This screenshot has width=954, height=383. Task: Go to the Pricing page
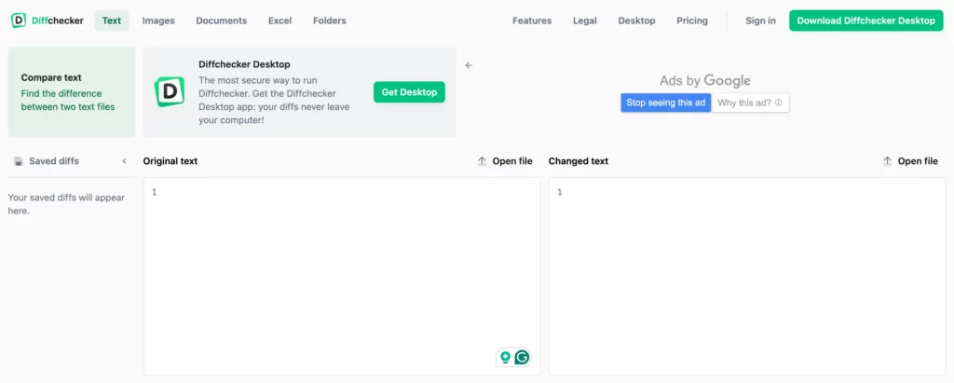point(692,21)
